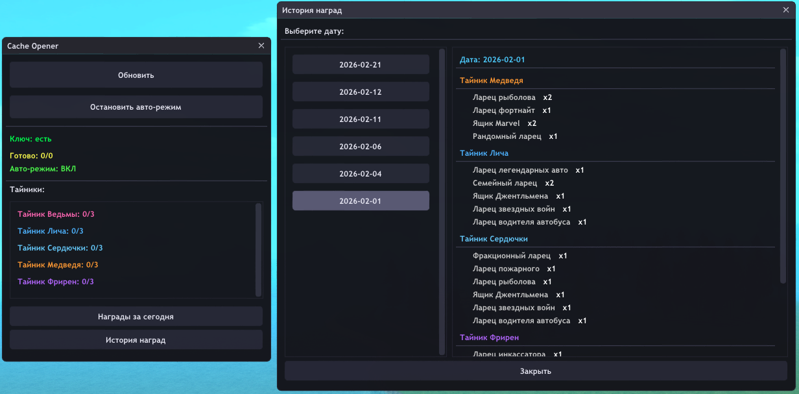Select the highlighted 2026-02-01 date
Screen dimensions: 799x394
[x=361, y=201]
